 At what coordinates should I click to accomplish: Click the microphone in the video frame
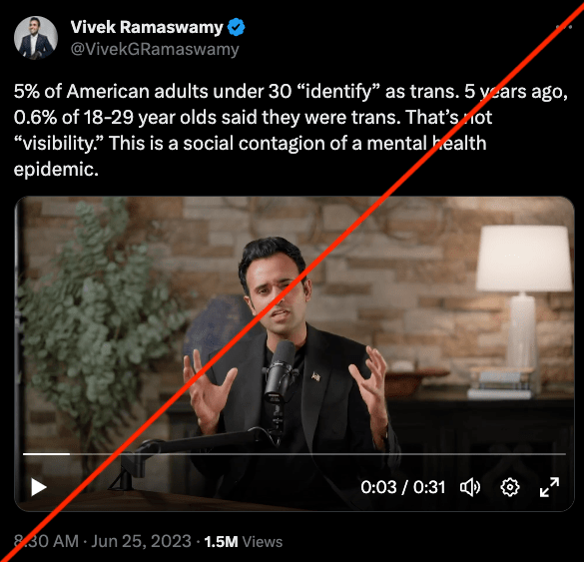point(280,372)
